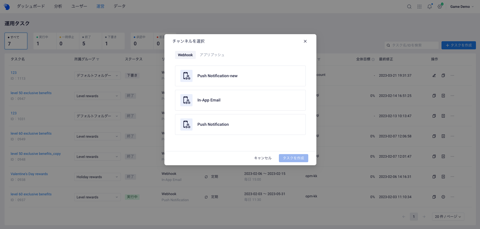The height and width of the screenshot is (229, 480).
Task: Close the channel selection dialog
Action: point(305,41)
